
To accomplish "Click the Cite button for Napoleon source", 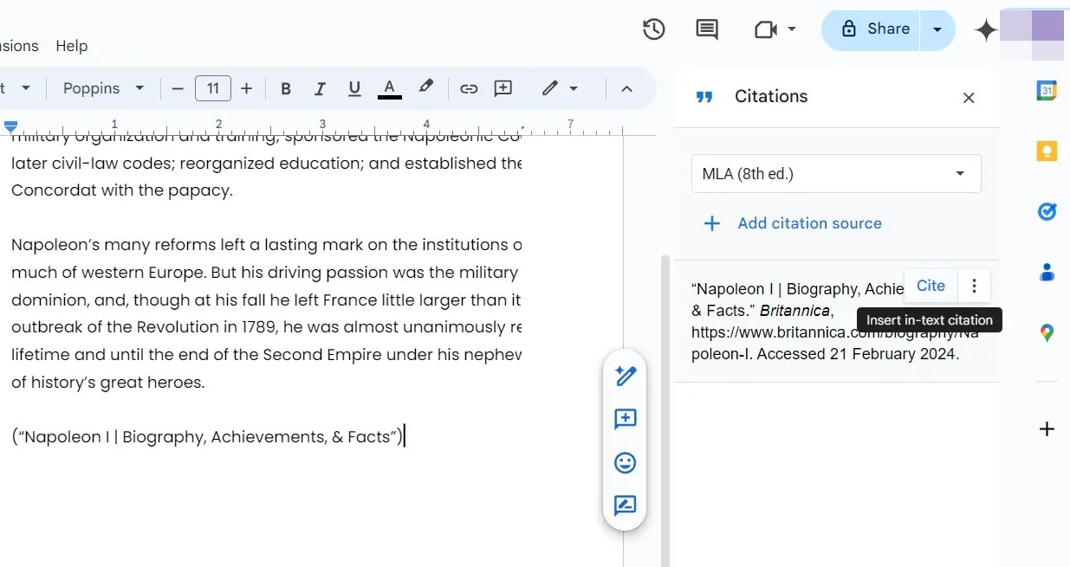I will [x=931, y=286].
